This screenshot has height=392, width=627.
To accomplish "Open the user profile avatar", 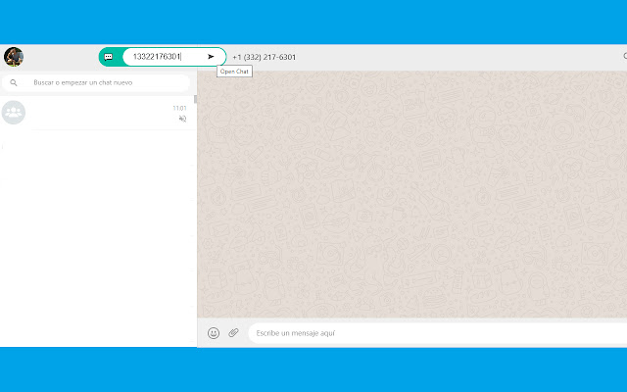I will point(14,57).
